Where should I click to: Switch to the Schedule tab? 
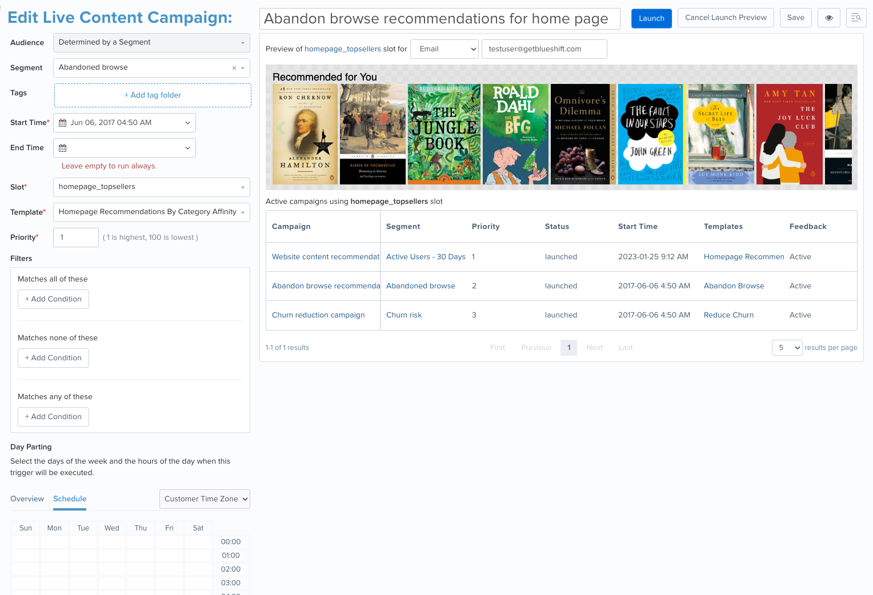[x=70, y=499]
